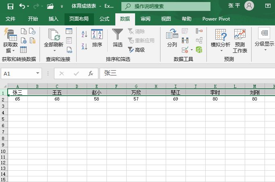
Task: Switch to Page Layout (页面布局) tab
Action: coord(79,19)
